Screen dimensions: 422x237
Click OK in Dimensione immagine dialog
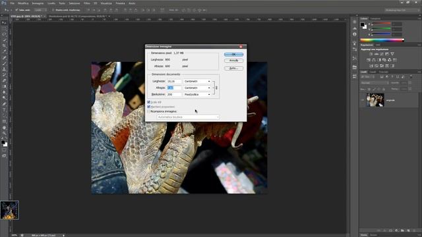pyautogui.click(x=233, y=54)
